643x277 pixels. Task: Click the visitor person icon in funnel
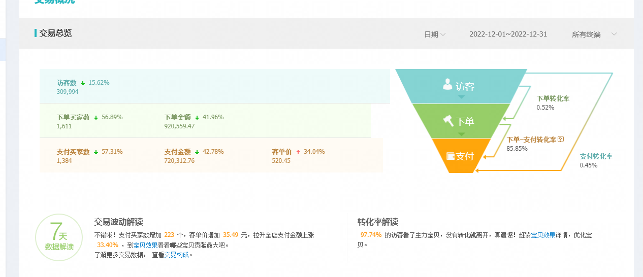pos(447,84)
